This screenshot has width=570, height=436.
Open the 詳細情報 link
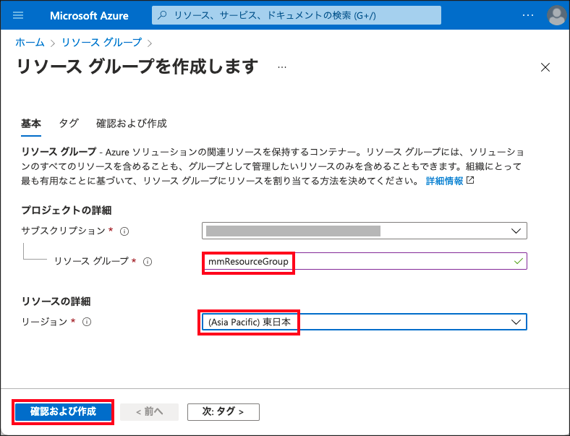[444, 181]
